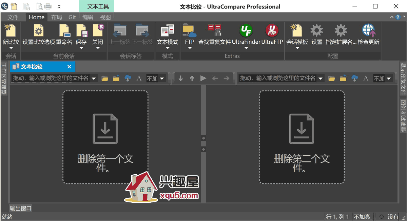407x221 pixels.
Task: Expand the 新比较 dropdown arrow
Action: (11, 48)
